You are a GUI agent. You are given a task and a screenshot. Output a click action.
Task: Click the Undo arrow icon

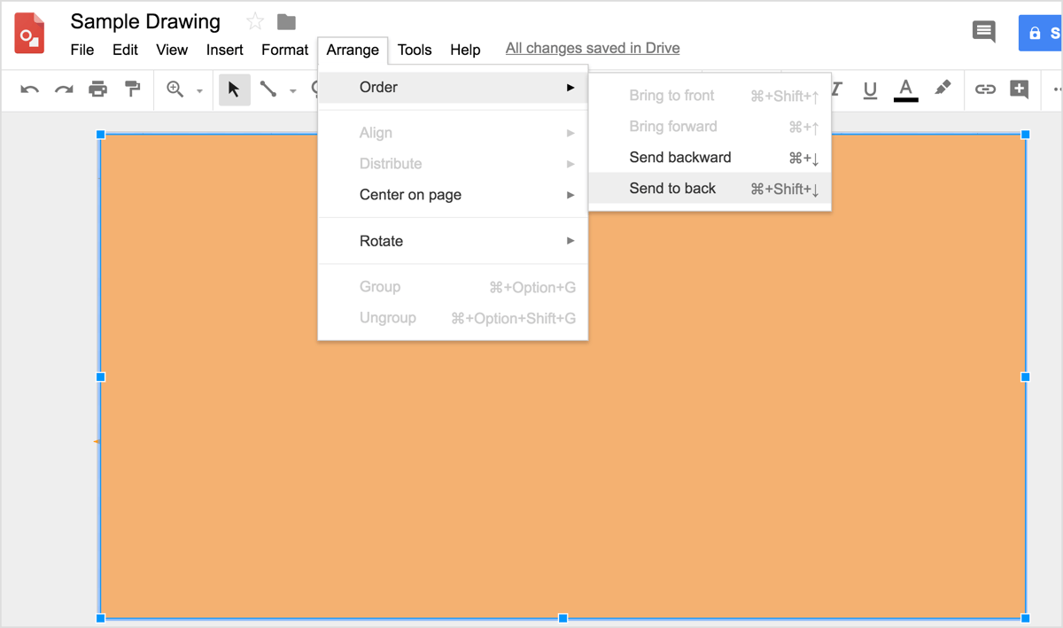[30, 89]
